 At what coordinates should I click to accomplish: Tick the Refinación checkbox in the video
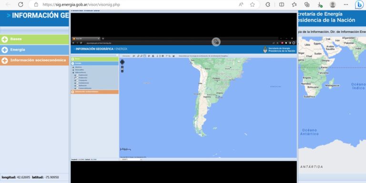tap(77, 85)
